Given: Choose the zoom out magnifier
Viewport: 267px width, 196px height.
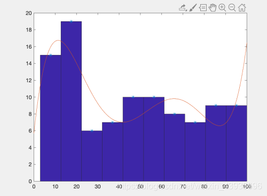Looking at the screenshot, I should [x=232, y=7].
